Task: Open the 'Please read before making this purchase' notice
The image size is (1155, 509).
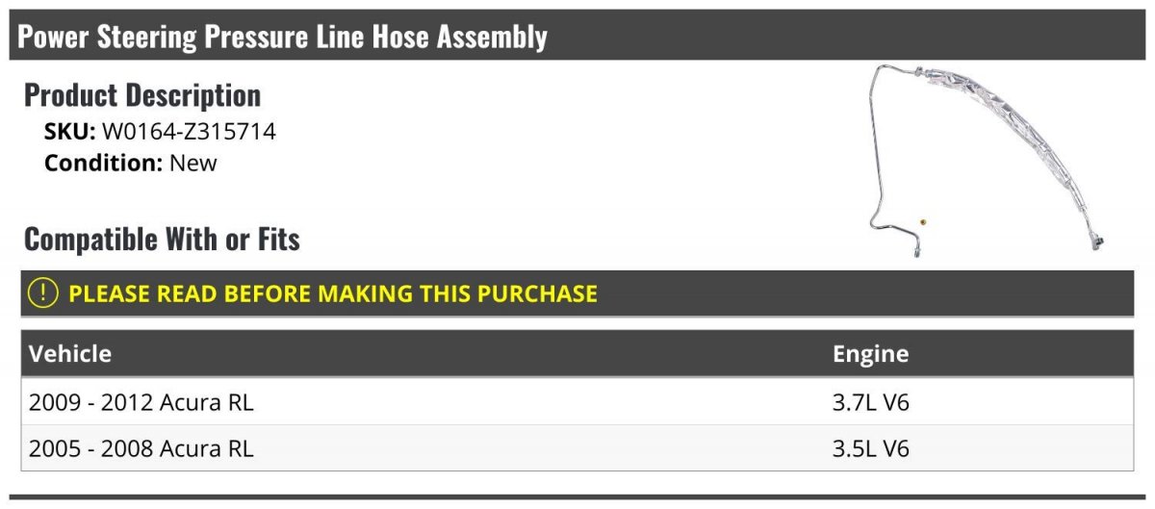Action: [x=333, y=293]
